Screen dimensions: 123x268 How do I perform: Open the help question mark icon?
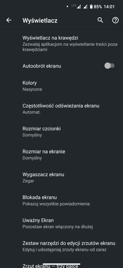(x=115, y=20)
